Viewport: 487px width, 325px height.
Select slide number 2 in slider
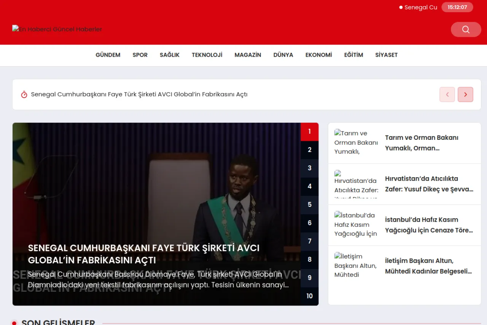(x=310, y=150)
